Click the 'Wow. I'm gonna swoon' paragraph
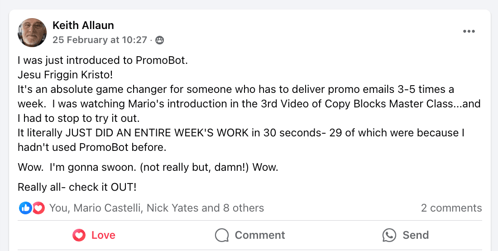The height and width of the screenshot is (251, 498). (148, 167)
